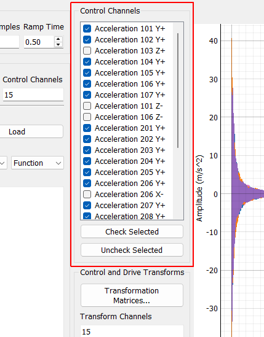264x337 pixels.
Task: Click the Ramp Time value field
Action: pos(39,42)
